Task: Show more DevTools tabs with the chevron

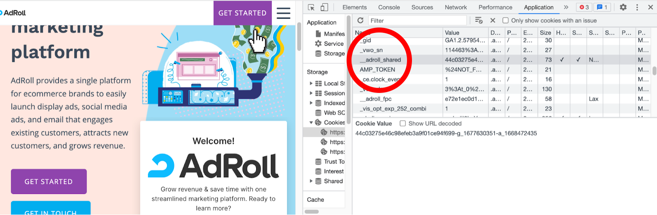Action: pyautogui.click(x=566, y=7)
